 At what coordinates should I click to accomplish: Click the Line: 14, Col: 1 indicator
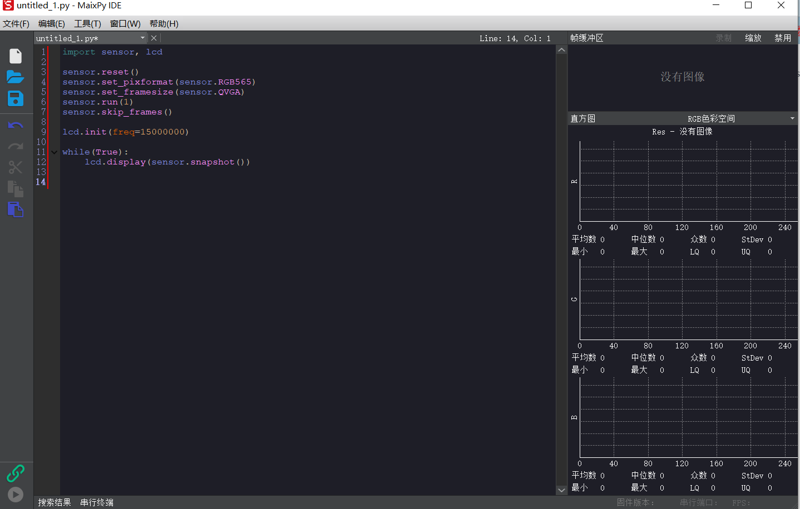click(515, 38)
